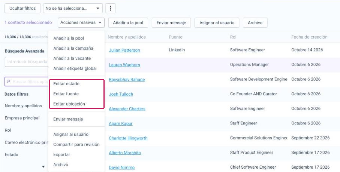Click the Operations Manager role cell

point(249,64)
